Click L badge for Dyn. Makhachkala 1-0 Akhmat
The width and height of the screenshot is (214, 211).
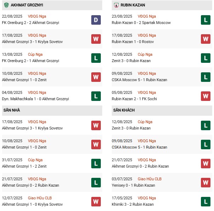pos(96,96)
